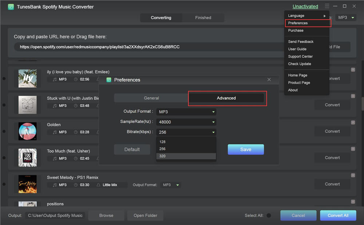Open Sweet Melody album art thumbnail
Image resolution: width=364 pixels, height=225 pixels.
pos(28,184)
